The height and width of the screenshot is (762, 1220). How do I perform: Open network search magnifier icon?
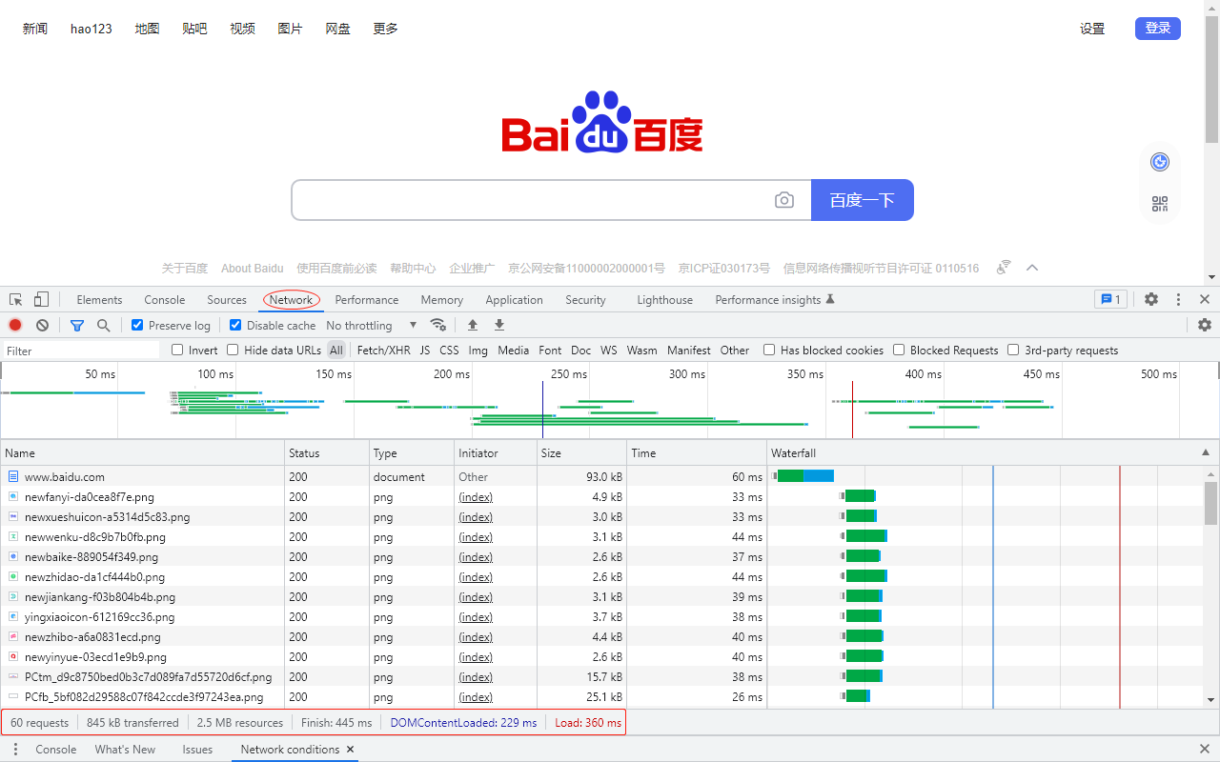pyautogui.click(x=103, y=325)
